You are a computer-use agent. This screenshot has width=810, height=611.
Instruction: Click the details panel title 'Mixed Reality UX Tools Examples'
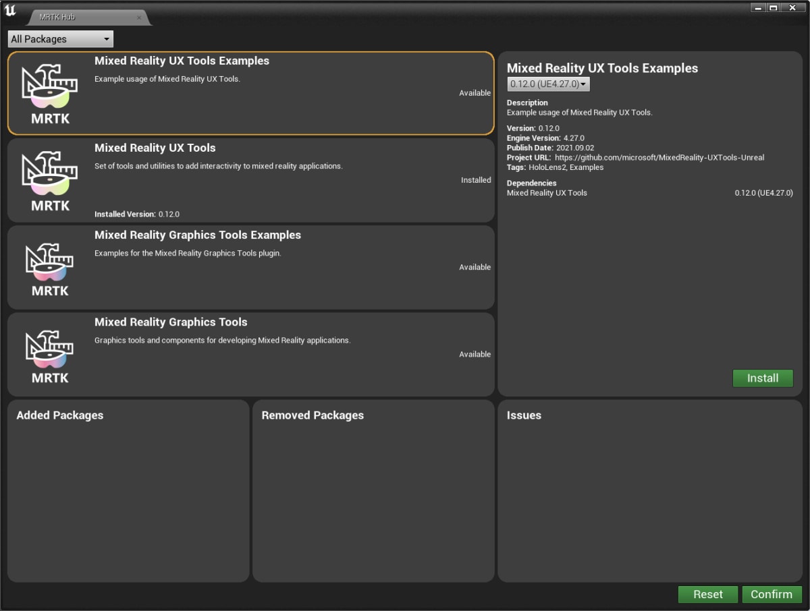603,68
